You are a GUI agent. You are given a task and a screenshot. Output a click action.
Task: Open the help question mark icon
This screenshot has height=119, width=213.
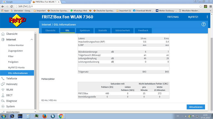click(x=204, y=25)
